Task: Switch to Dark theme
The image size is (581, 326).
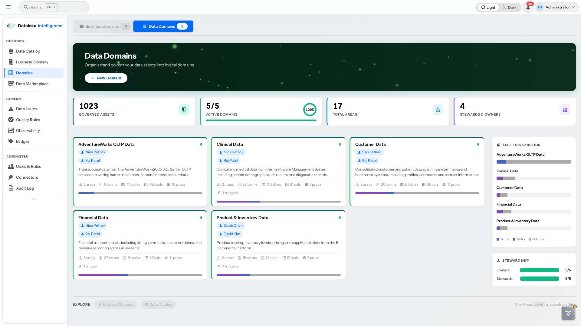Action: tap(510, 7)
